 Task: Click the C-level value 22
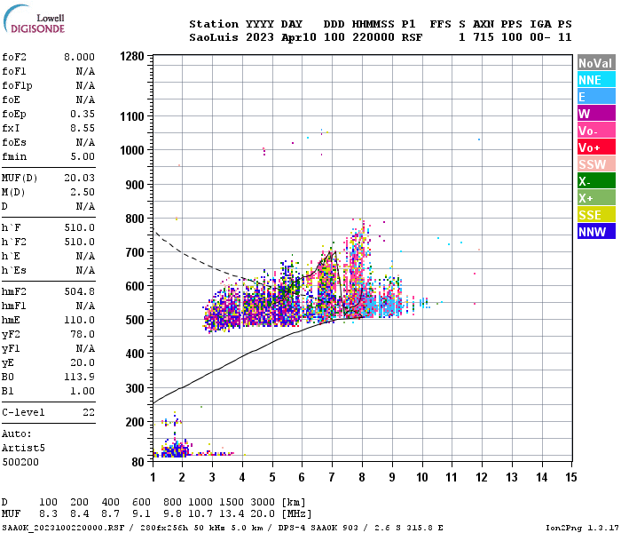tap(89, 412)
